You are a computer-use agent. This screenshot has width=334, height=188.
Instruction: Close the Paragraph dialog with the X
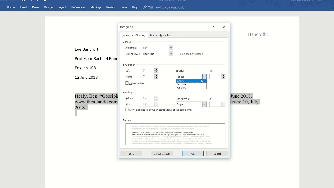tap(224, 27)
